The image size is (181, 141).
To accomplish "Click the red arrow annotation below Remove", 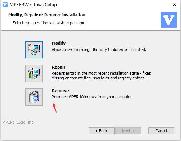I will point(55,108).
